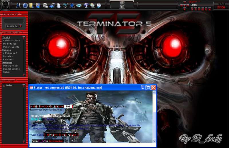Click the fast-forward button in the player

point(188,6)
